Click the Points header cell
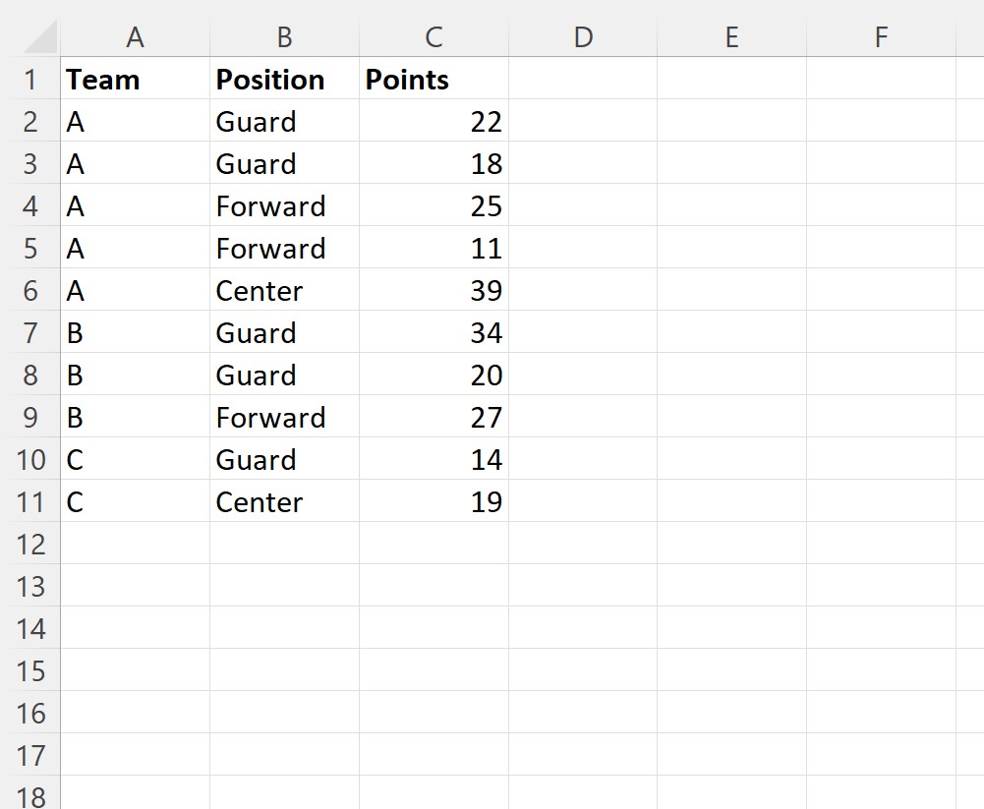The width and height of the screenshot is (984, 809). coord(434,79)
